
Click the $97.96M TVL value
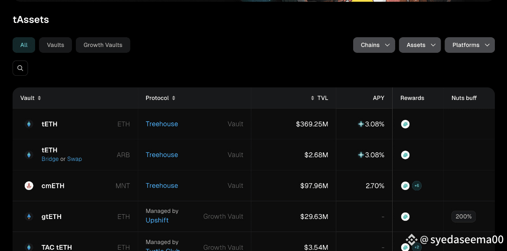(x=314, y=186)
